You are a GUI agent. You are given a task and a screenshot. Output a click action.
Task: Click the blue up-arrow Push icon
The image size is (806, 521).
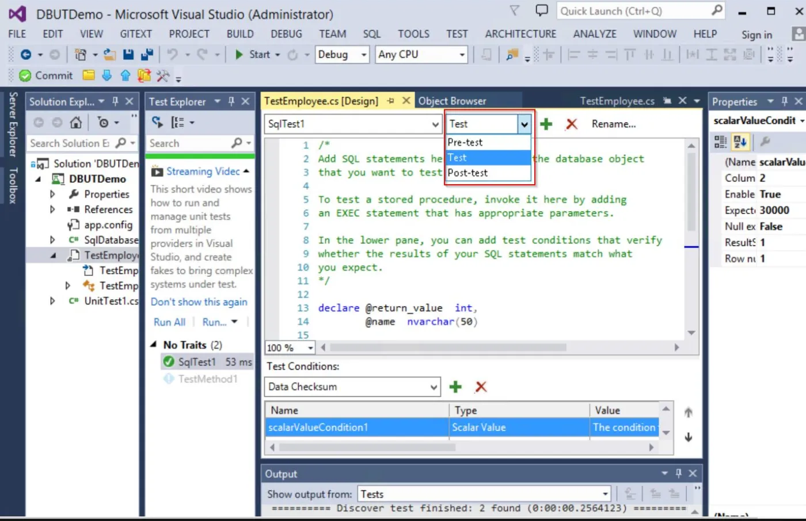pyautogui.click(x=126, y=75)
